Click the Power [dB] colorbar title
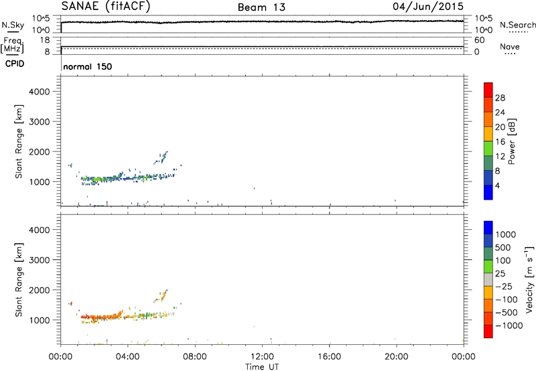Image resolution: width=536 pixels, height=371 pixels. click(x=511, y=141)
